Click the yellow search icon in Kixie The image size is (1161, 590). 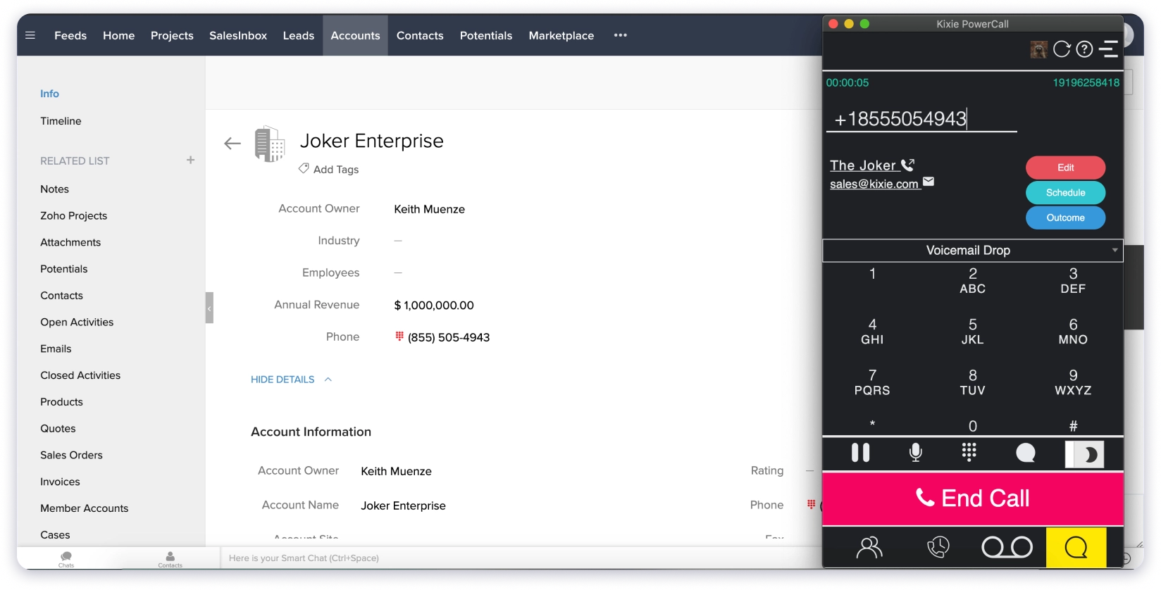(1076, 547)
